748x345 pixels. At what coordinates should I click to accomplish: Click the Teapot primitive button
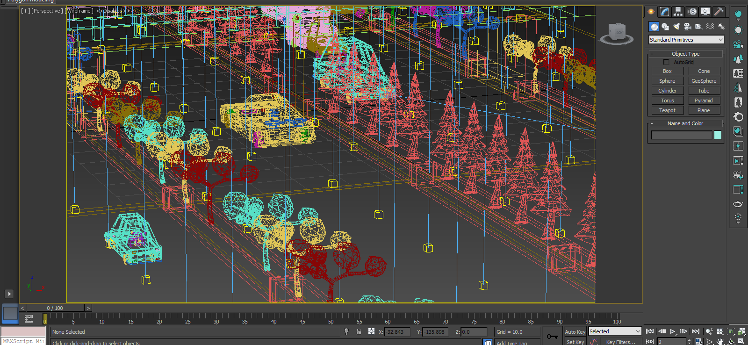[667, 110]
